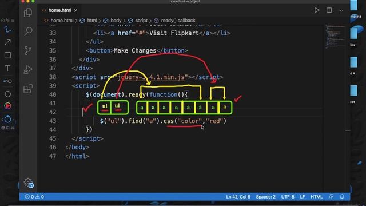Open the color wheel in annotation toolbar
This screenshot has width=366, height=206.
[7, 94]
